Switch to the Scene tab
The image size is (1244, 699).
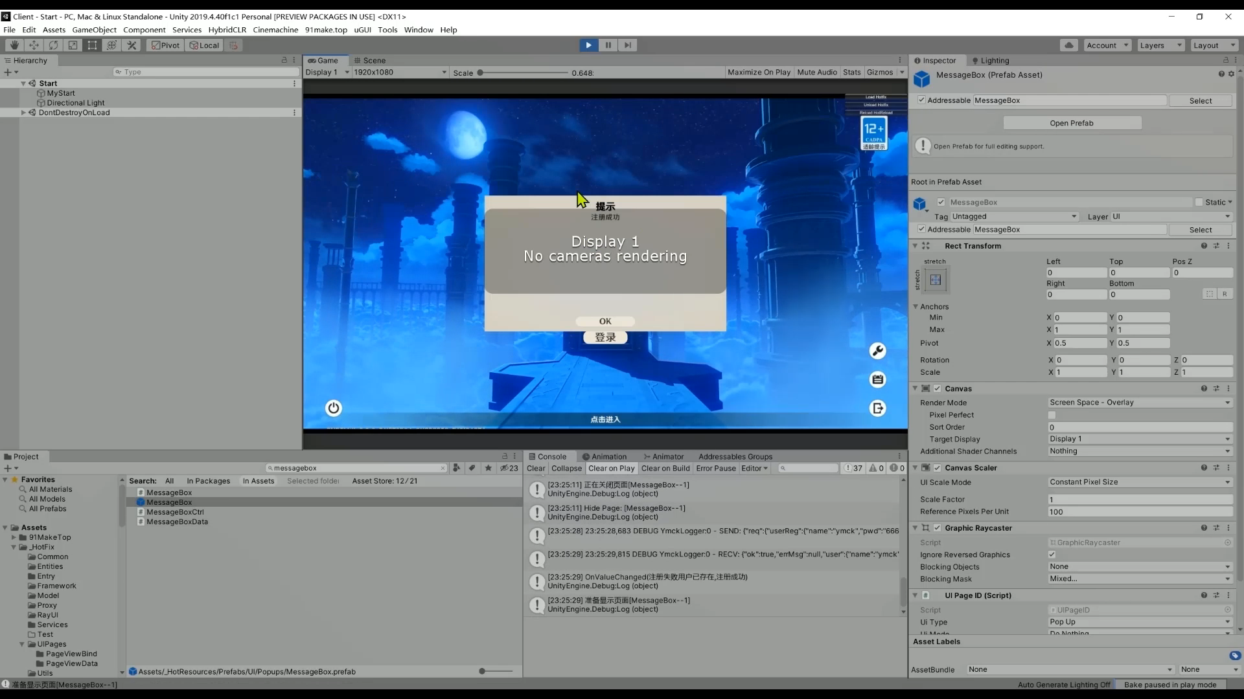[369, 60]
